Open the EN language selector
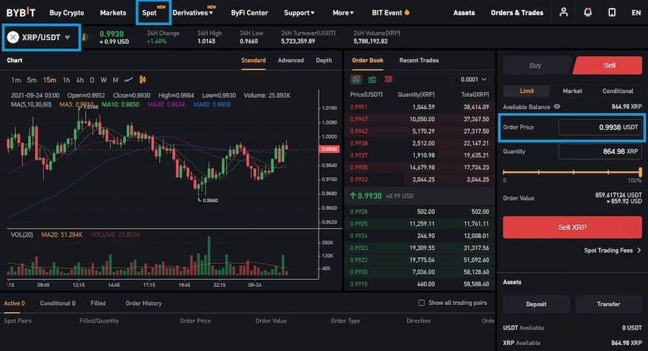Screen dimensions: 648x351 [636, 13]
